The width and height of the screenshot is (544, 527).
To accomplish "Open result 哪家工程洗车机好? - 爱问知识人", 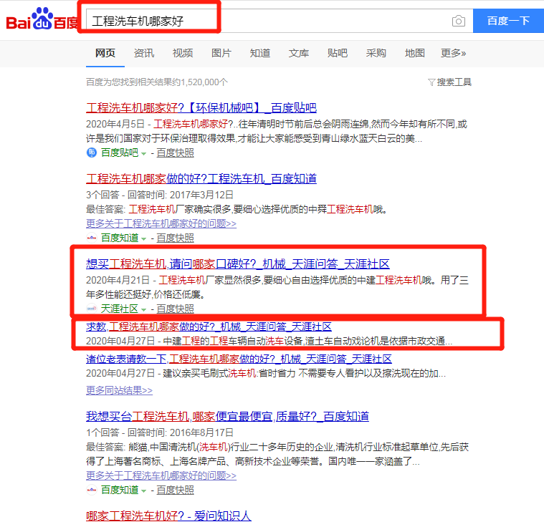I will tap(168, 516).
